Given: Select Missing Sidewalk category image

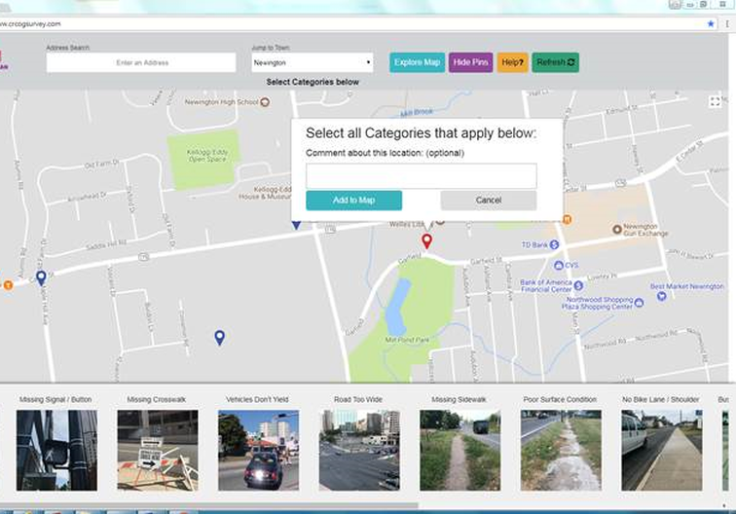Looking at the screenshot, I should click(460, 450).
